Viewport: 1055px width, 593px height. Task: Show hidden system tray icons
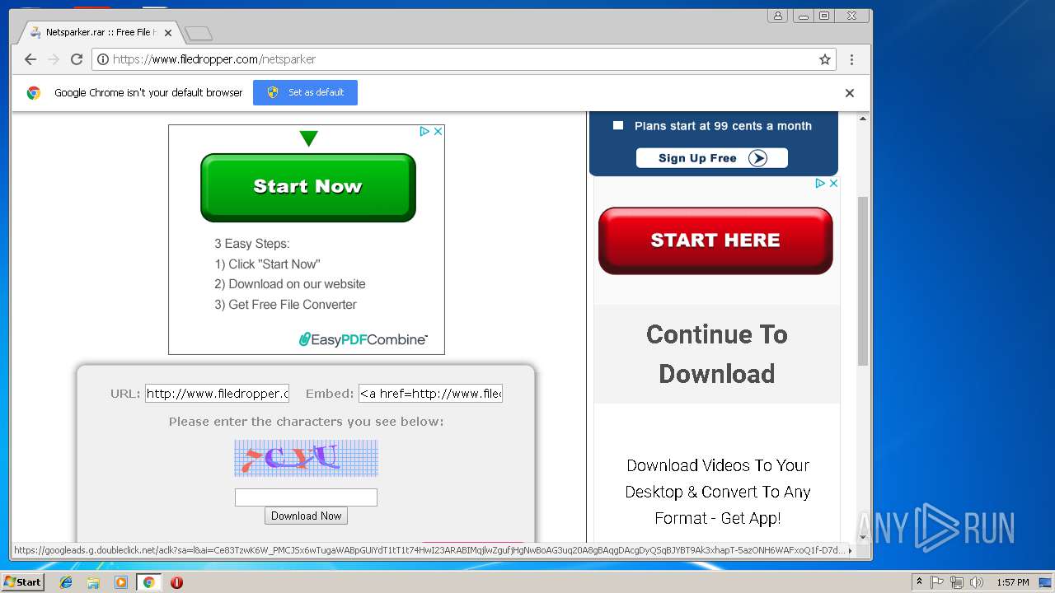[919, 582]
